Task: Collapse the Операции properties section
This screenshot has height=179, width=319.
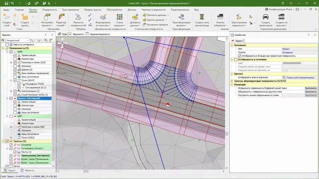Action: [x=232, y=85]
